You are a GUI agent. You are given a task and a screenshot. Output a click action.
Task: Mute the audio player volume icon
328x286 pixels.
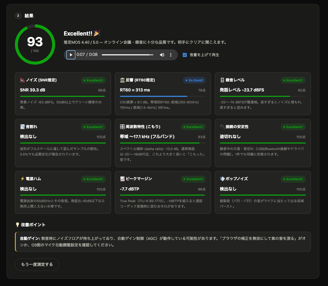tap(162, 55)
